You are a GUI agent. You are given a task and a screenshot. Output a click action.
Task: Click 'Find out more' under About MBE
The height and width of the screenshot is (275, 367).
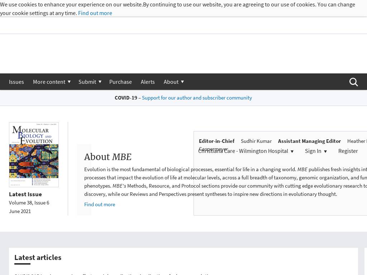pyautogui.click(x=100, y=204)
